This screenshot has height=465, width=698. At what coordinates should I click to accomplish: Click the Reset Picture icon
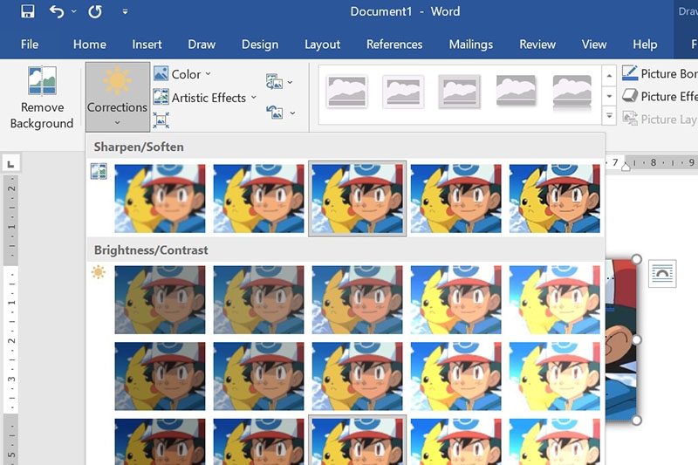tap(275, 113)
